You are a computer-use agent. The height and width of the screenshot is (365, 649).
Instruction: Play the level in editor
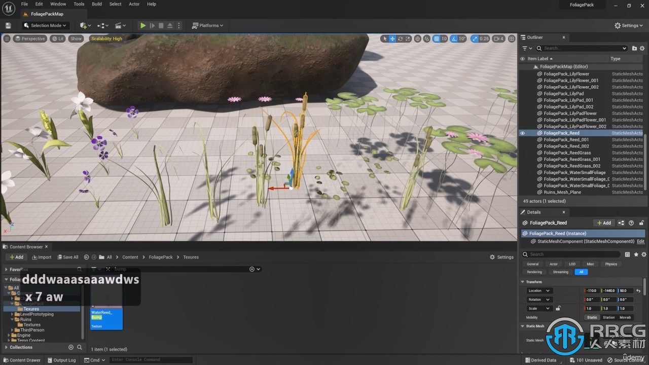coord(143,25)
